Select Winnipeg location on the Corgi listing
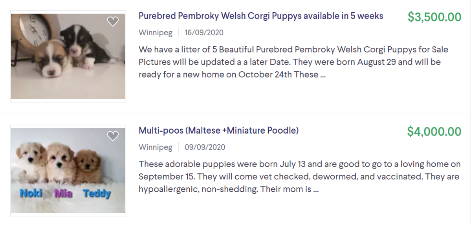The height and width of the screenshot is (225, 471). (x=155, y=33)
